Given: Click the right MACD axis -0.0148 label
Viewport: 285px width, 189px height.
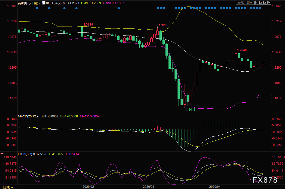Looking at the screenshot, I should coord(277,138).
